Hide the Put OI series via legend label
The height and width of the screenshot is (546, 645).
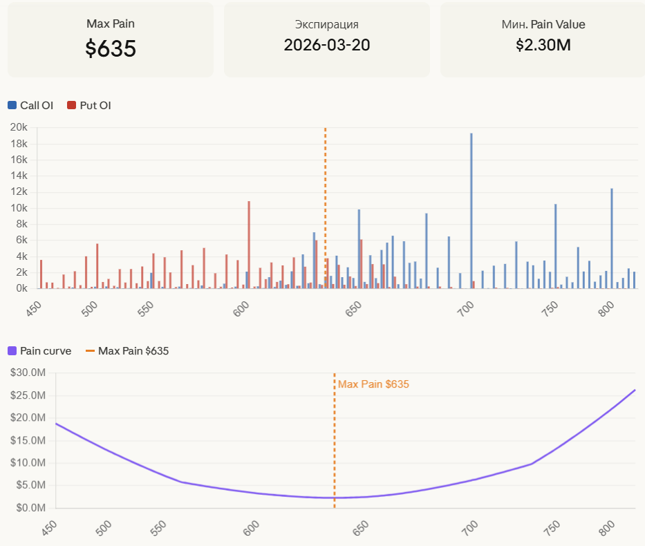click(x=95, y=106)
